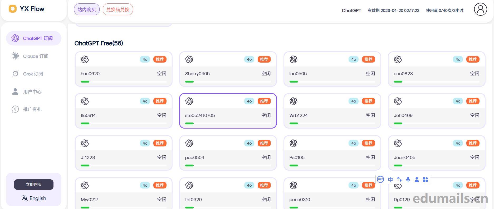The image size is (494, 209).
Task: Click the green usage bar on Sherry0405
Action: coord(189,81)
